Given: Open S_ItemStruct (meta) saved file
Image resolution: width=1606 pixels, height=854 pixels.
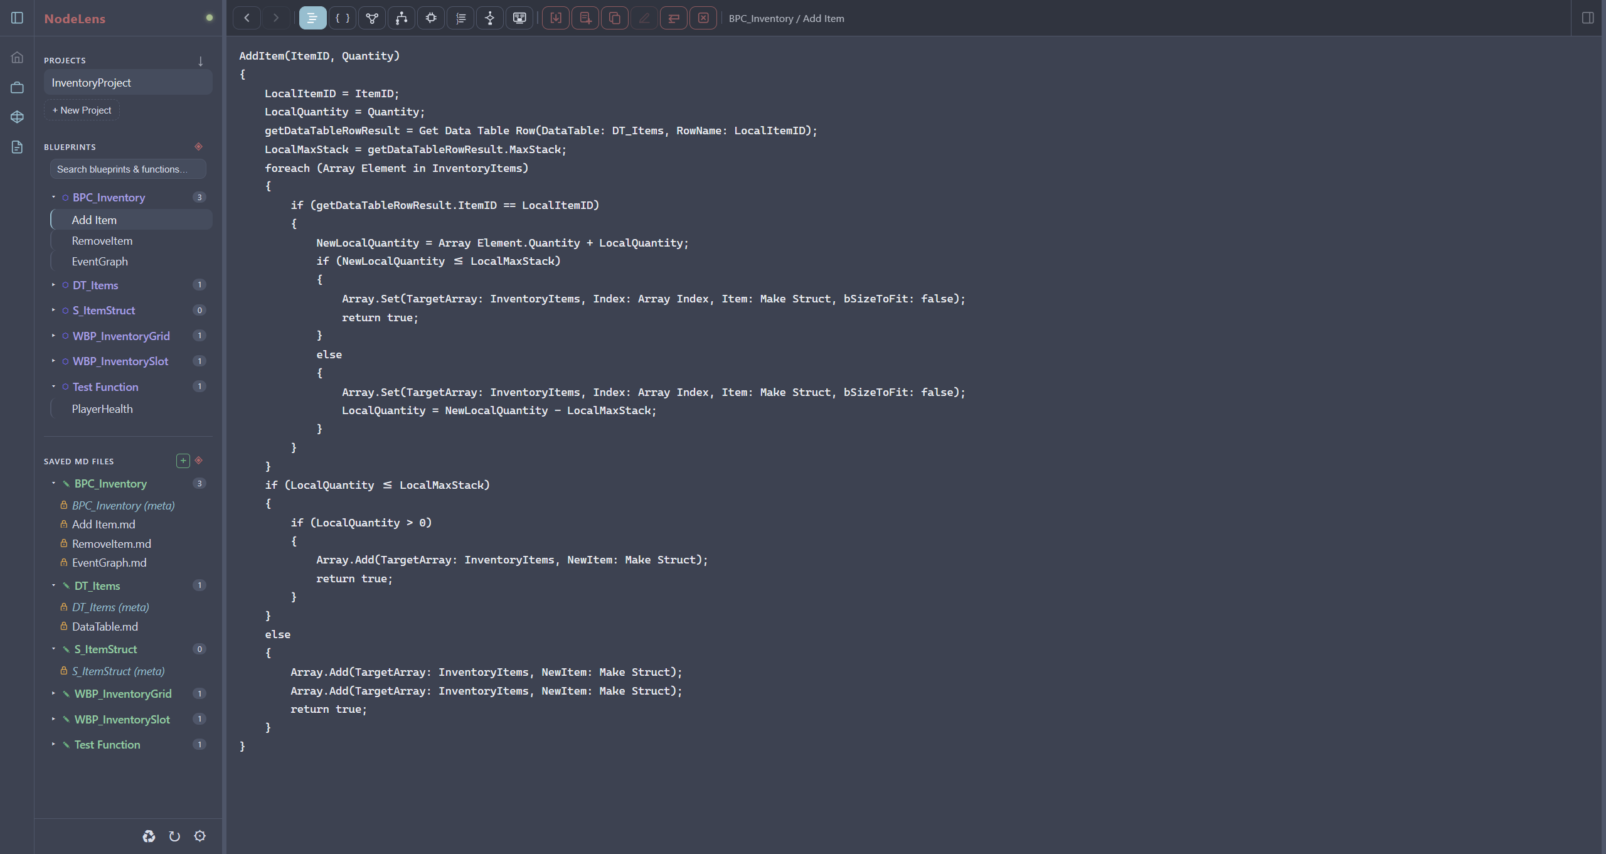Looking at the screenshot, I should [118, 671].
